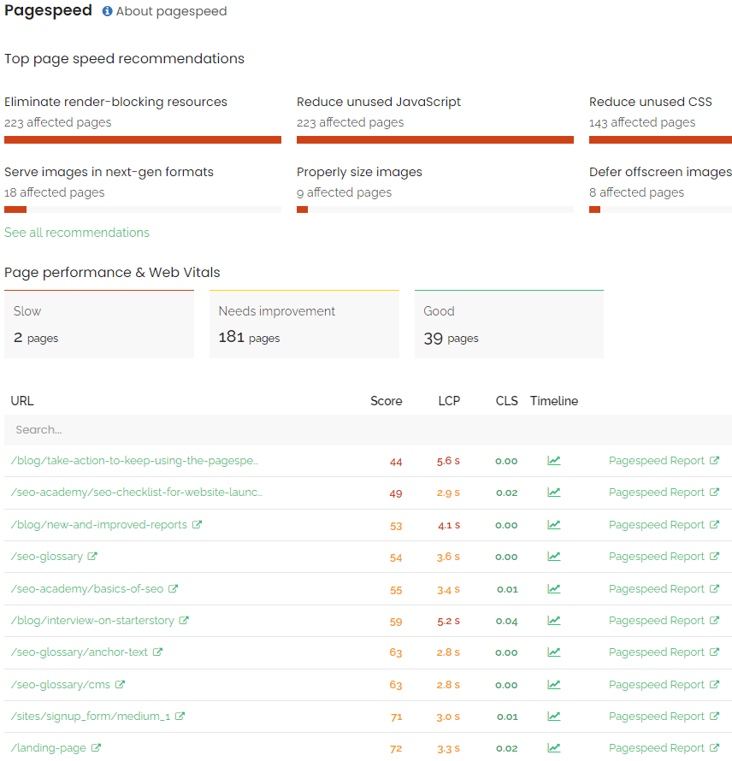
Task: Open Pagespeed Report for /seo-glossary row
Action: click(664, 556)
